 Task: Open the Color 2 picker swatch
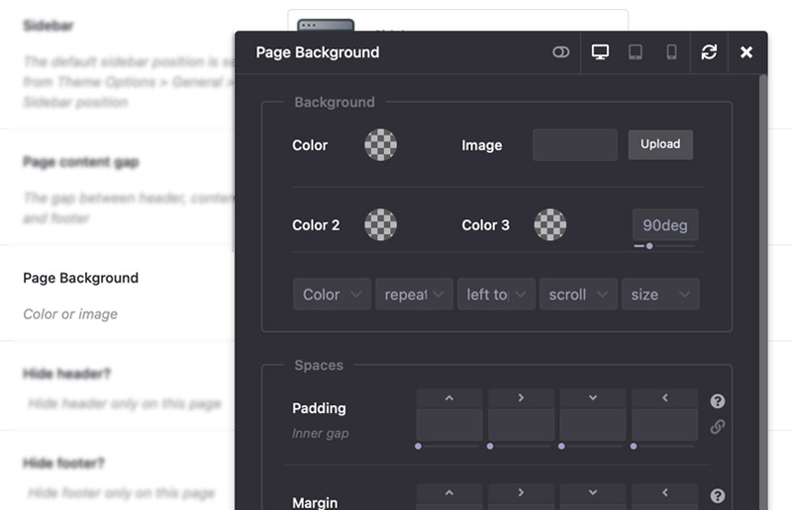[380, 225]
